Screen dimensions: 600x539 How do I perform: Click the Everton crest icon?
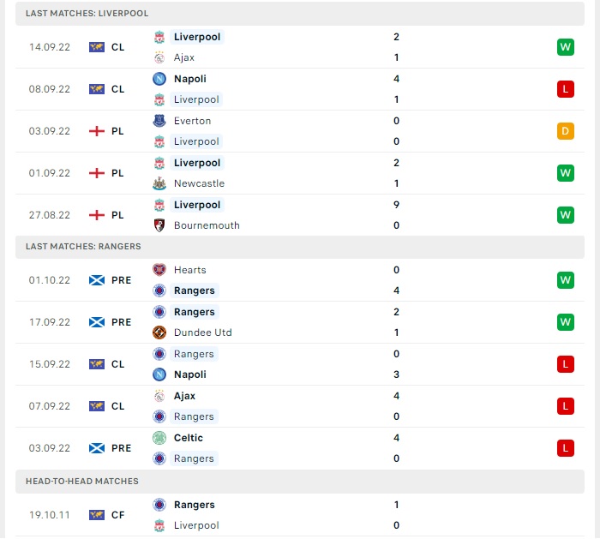pos(159,121)
